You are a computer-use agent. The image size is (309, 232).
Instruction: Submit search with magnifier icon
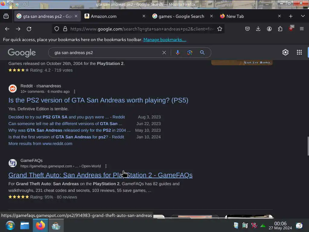[x=202, y=53]
